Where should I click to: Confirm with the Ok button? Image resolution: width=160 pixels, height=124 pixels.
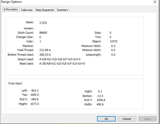coord(106,119)
